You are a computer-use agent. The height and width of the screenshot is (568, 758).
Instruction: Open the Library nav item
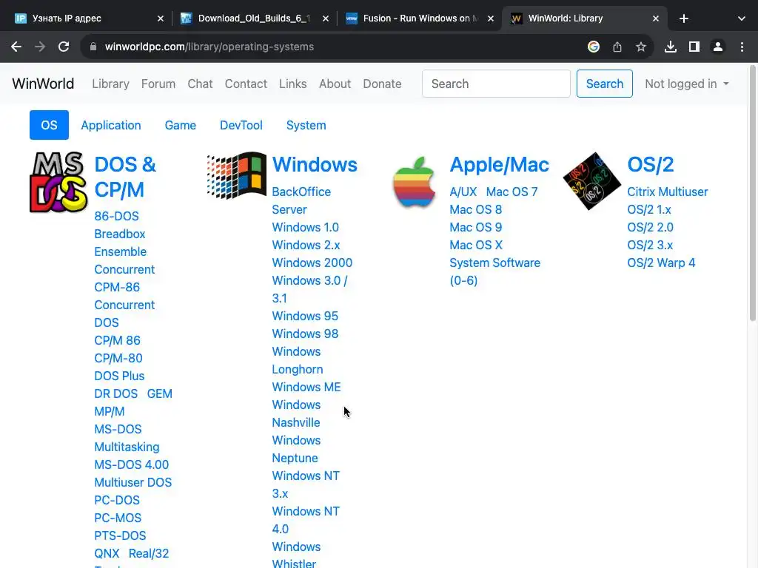click(x=111, y=84)
